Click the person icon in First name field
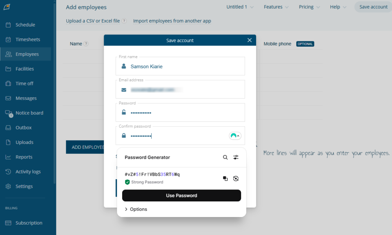This screenshot has height=235, width=392. pyautogui.click(x=124, y=66)
